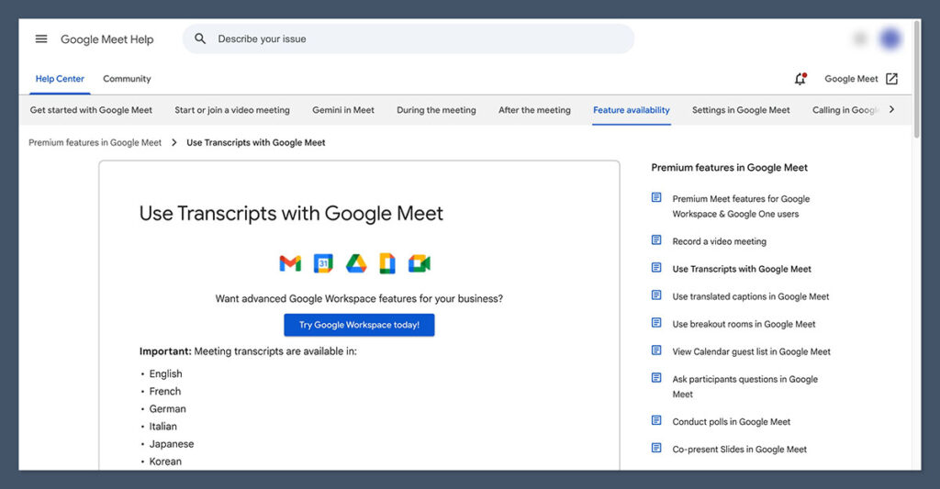Click the Google Docs product icon
The width and height of the screenshot is (940, 489).
click(387, 263)
